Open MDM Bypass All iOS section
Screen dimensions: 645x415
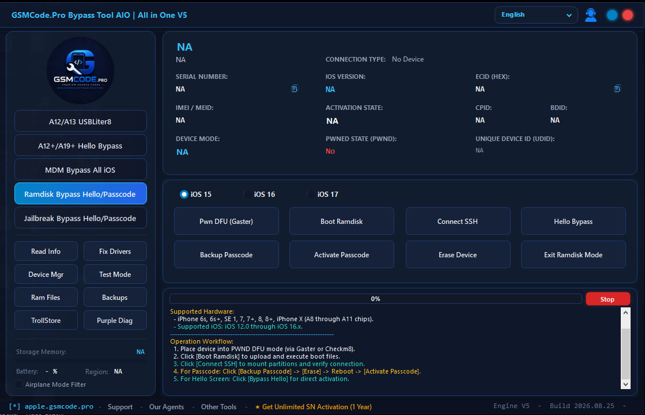[80, 170]
